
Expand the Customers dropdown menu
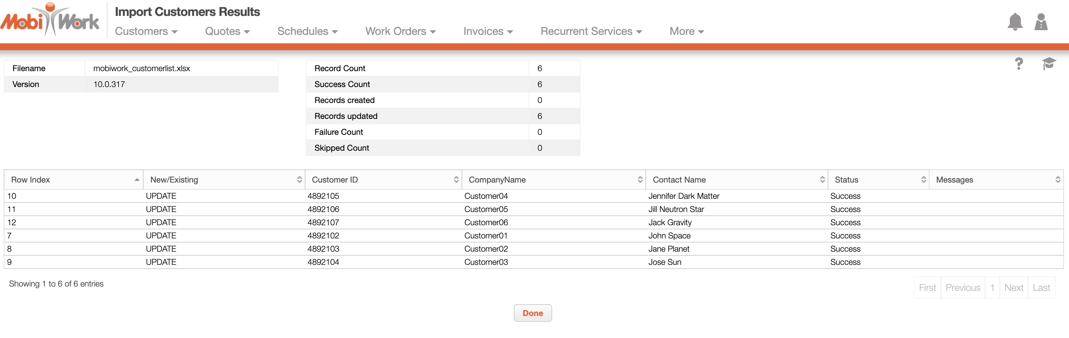(146, 31)
